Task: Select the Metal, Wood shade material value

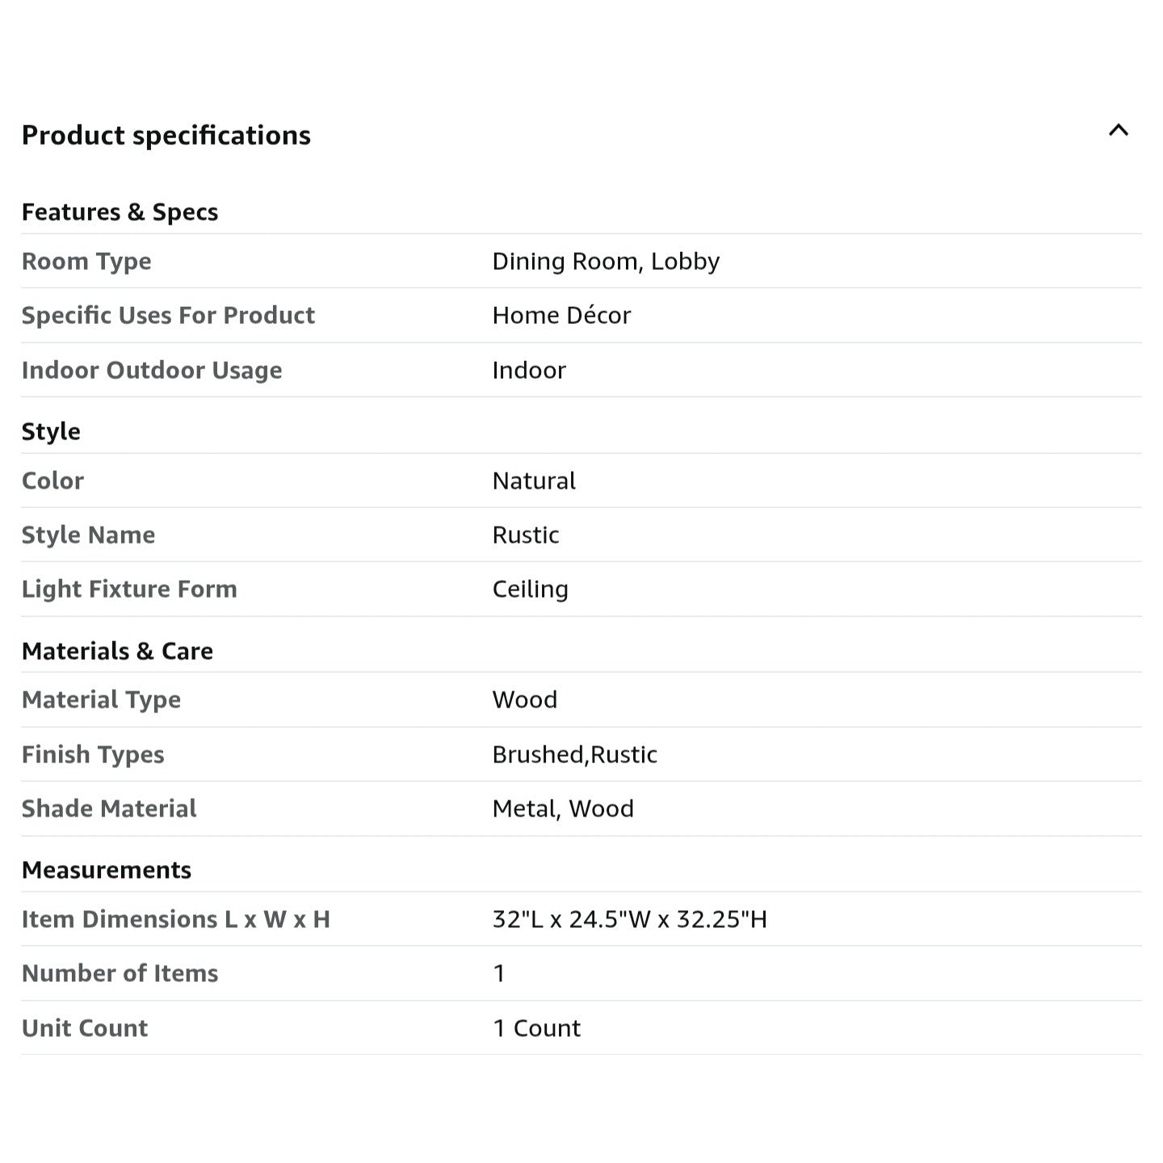Action: (x=563, y=808)
